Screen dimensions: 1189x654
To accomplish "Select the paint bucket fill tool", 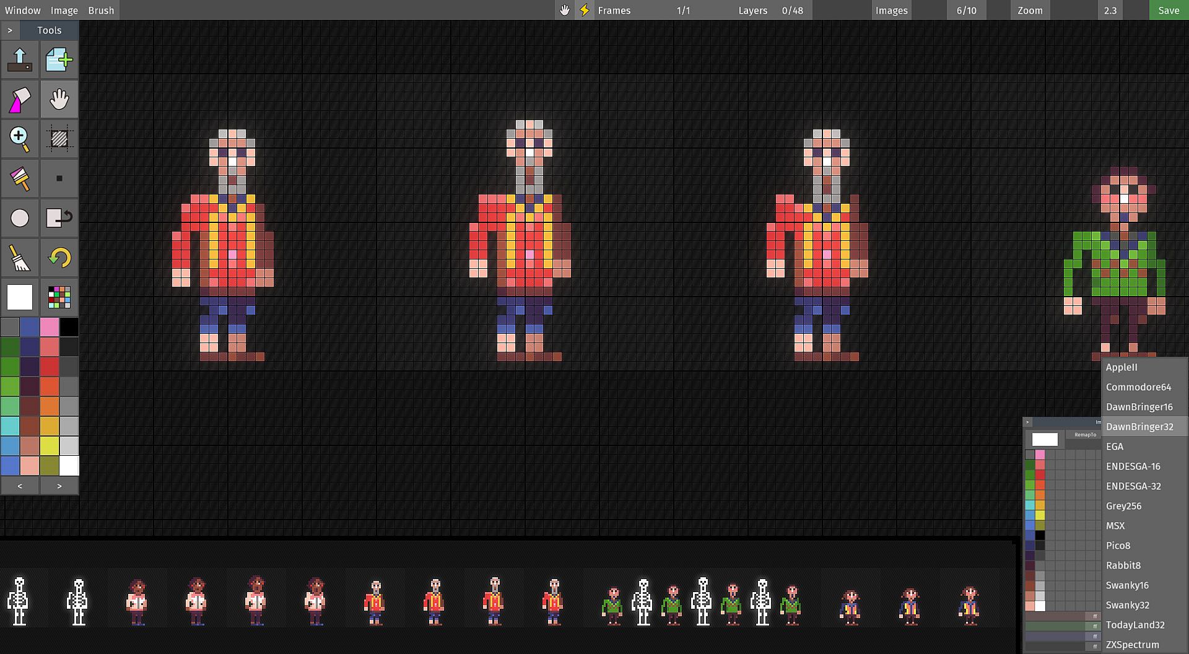I will click(20, 100).
